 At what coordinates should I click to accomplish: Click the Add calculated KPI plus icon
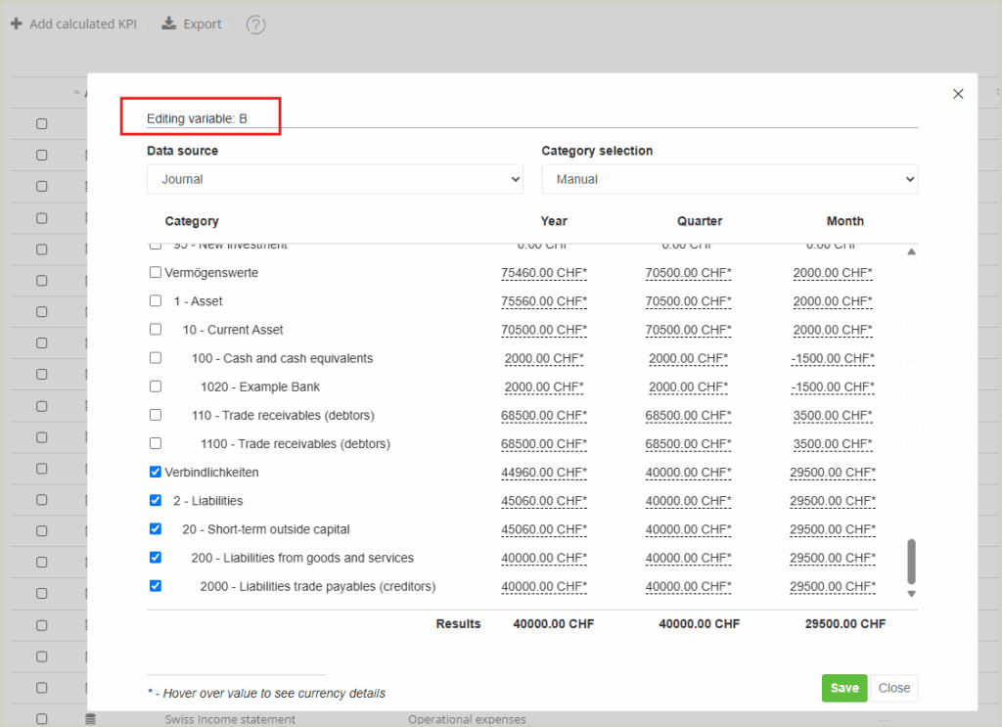click(17, 23)
